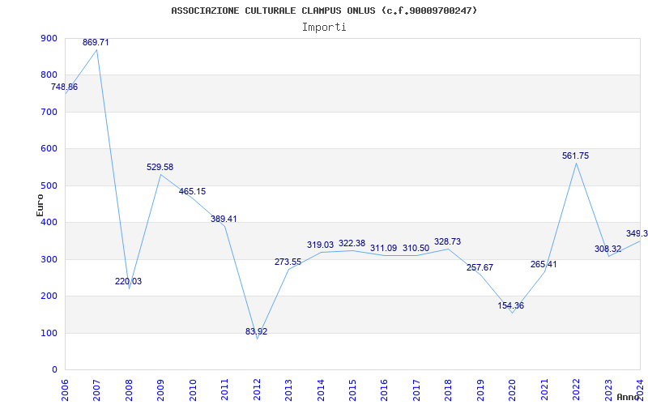
Task: Select year 2018 on the x-axis
Action: click(448, 390)
